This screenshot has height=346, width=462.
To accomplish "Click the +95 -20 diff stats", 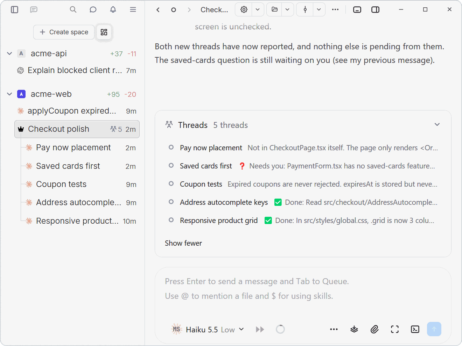I will [121, 94].
